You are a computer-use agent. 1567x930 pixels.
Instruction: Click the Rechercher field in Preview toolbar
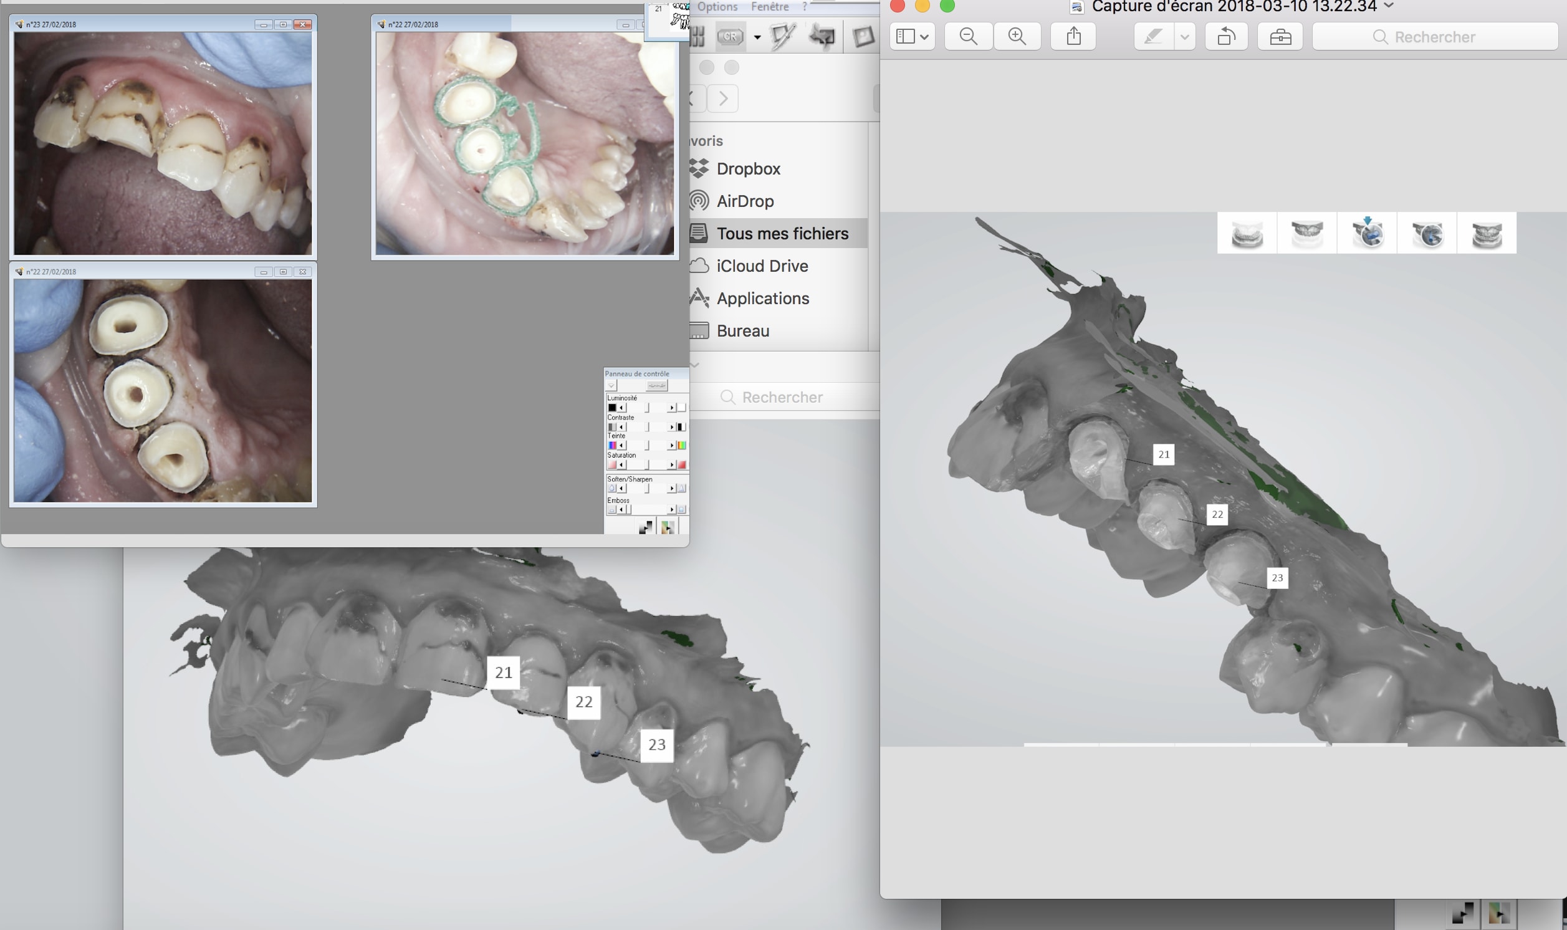[x=1435, y=36]
